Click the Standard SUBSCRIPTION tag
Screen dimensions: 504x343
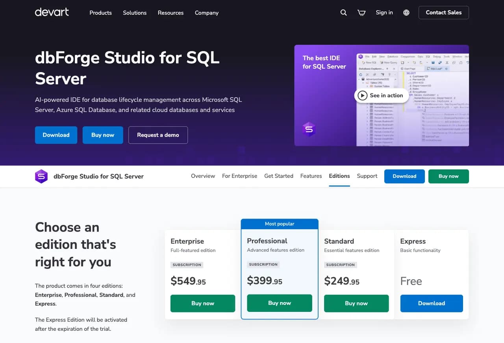[x=341, y=265]
